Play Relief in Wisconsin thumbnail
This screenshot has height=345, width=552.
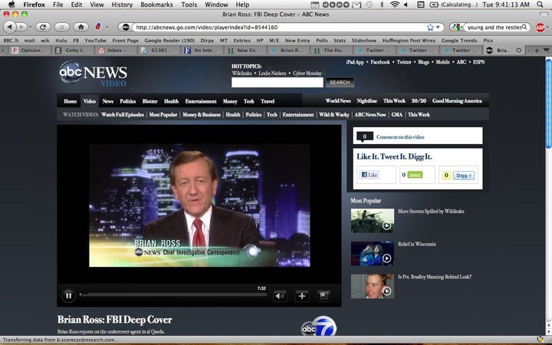pos(372,253)
